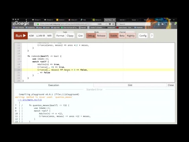Image resolution: width=189 pixels, height=142 pixels.
Task: Switch to the Gist output tab
Action: pos(130,85)
